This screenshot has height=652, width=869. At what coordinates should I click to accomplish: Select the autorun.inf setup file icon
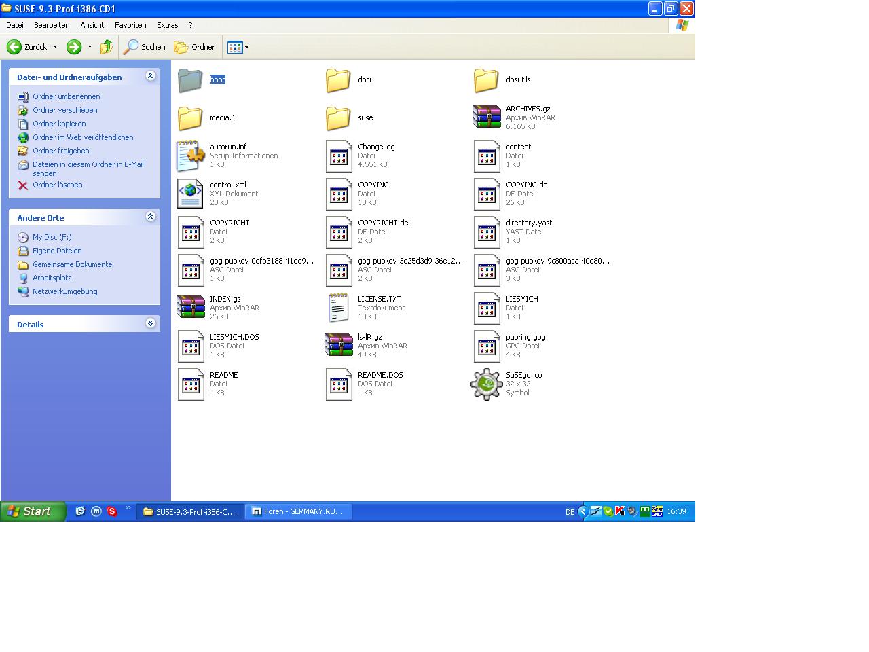[x=190, y=156]
